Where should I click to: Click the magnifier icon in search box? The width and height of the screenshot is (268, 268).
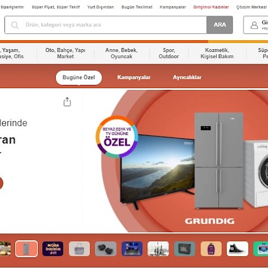pyautogui.click(x=15, y=25)
